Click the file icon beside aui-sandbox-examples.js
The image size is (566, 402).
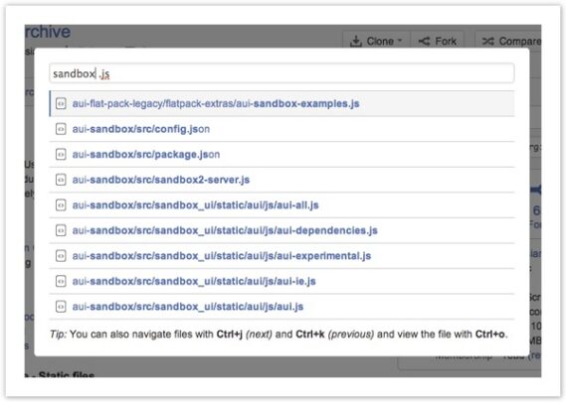click(x=61, y=104)
